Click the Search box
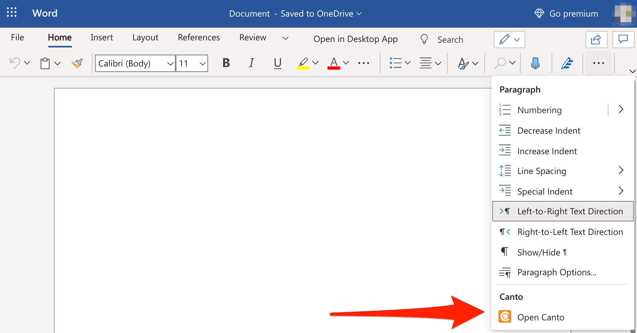 click(450, 40)
